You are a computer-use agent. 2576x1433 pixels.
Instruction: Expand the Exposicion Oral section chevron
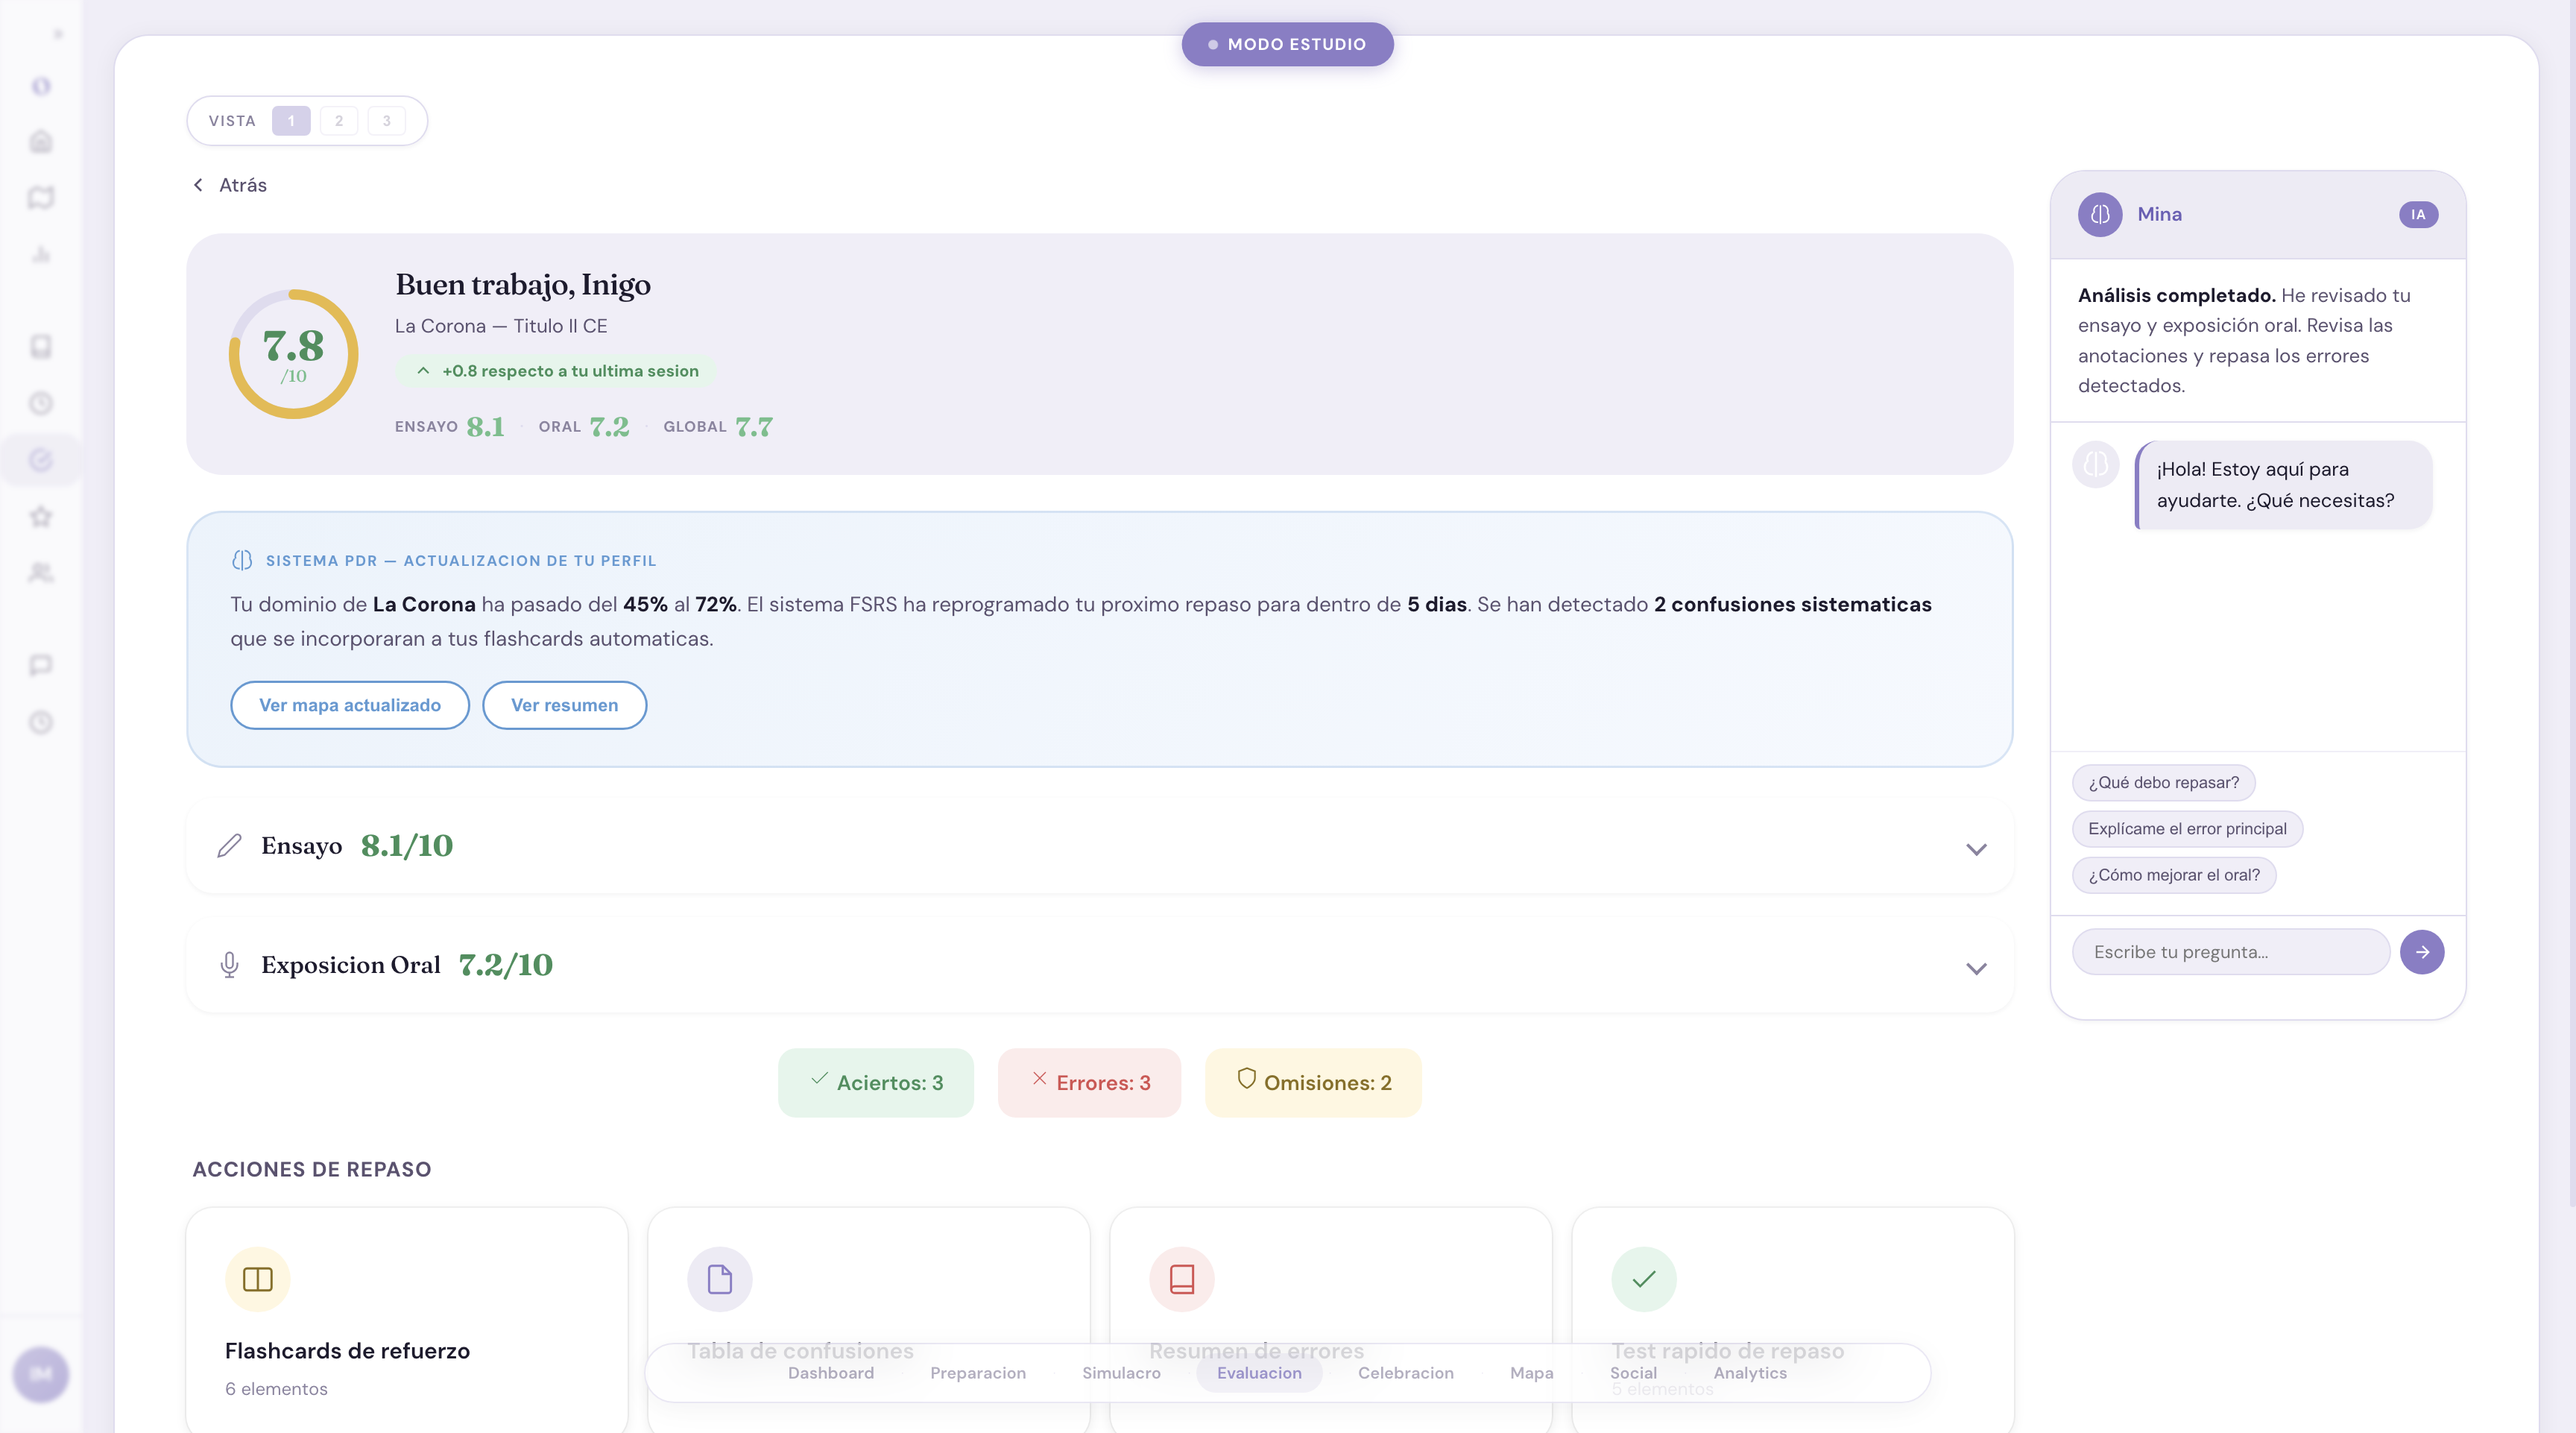[x=1976, y=968]
